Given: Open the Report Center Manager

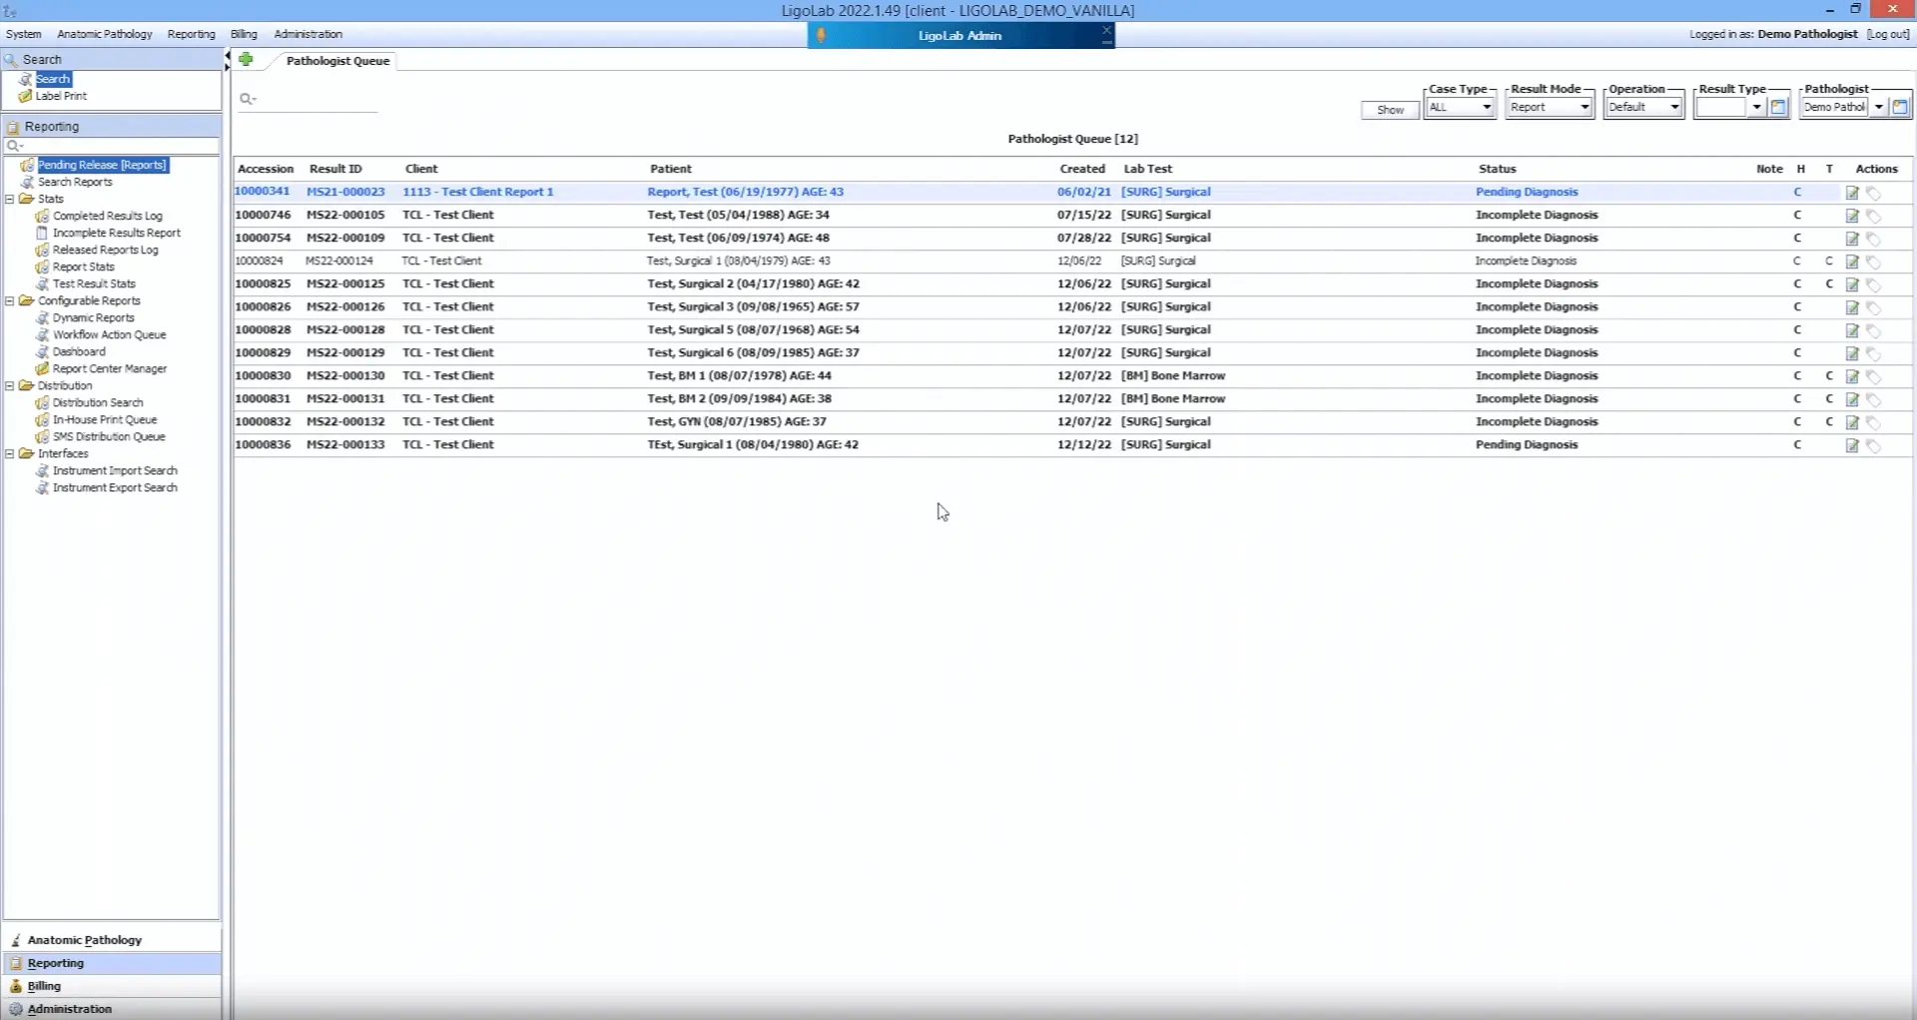Looking at the screenshot, I should click(x=110, y=368).
